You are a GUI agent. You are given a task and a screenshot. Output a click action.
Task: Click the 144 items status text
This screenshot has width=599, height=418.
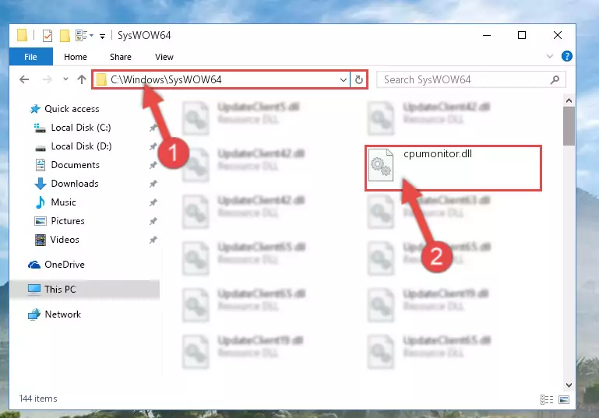pyautogui.click(x=38, y=399)
